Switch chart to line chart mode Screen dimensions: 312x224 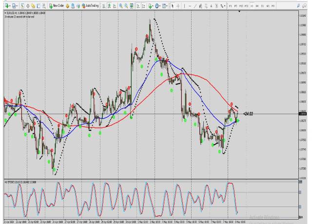114,5
